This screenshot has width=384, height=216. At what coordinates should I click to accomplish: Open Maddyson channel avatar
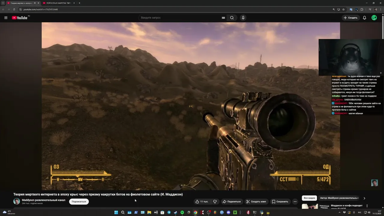click(x=17, y=201)
